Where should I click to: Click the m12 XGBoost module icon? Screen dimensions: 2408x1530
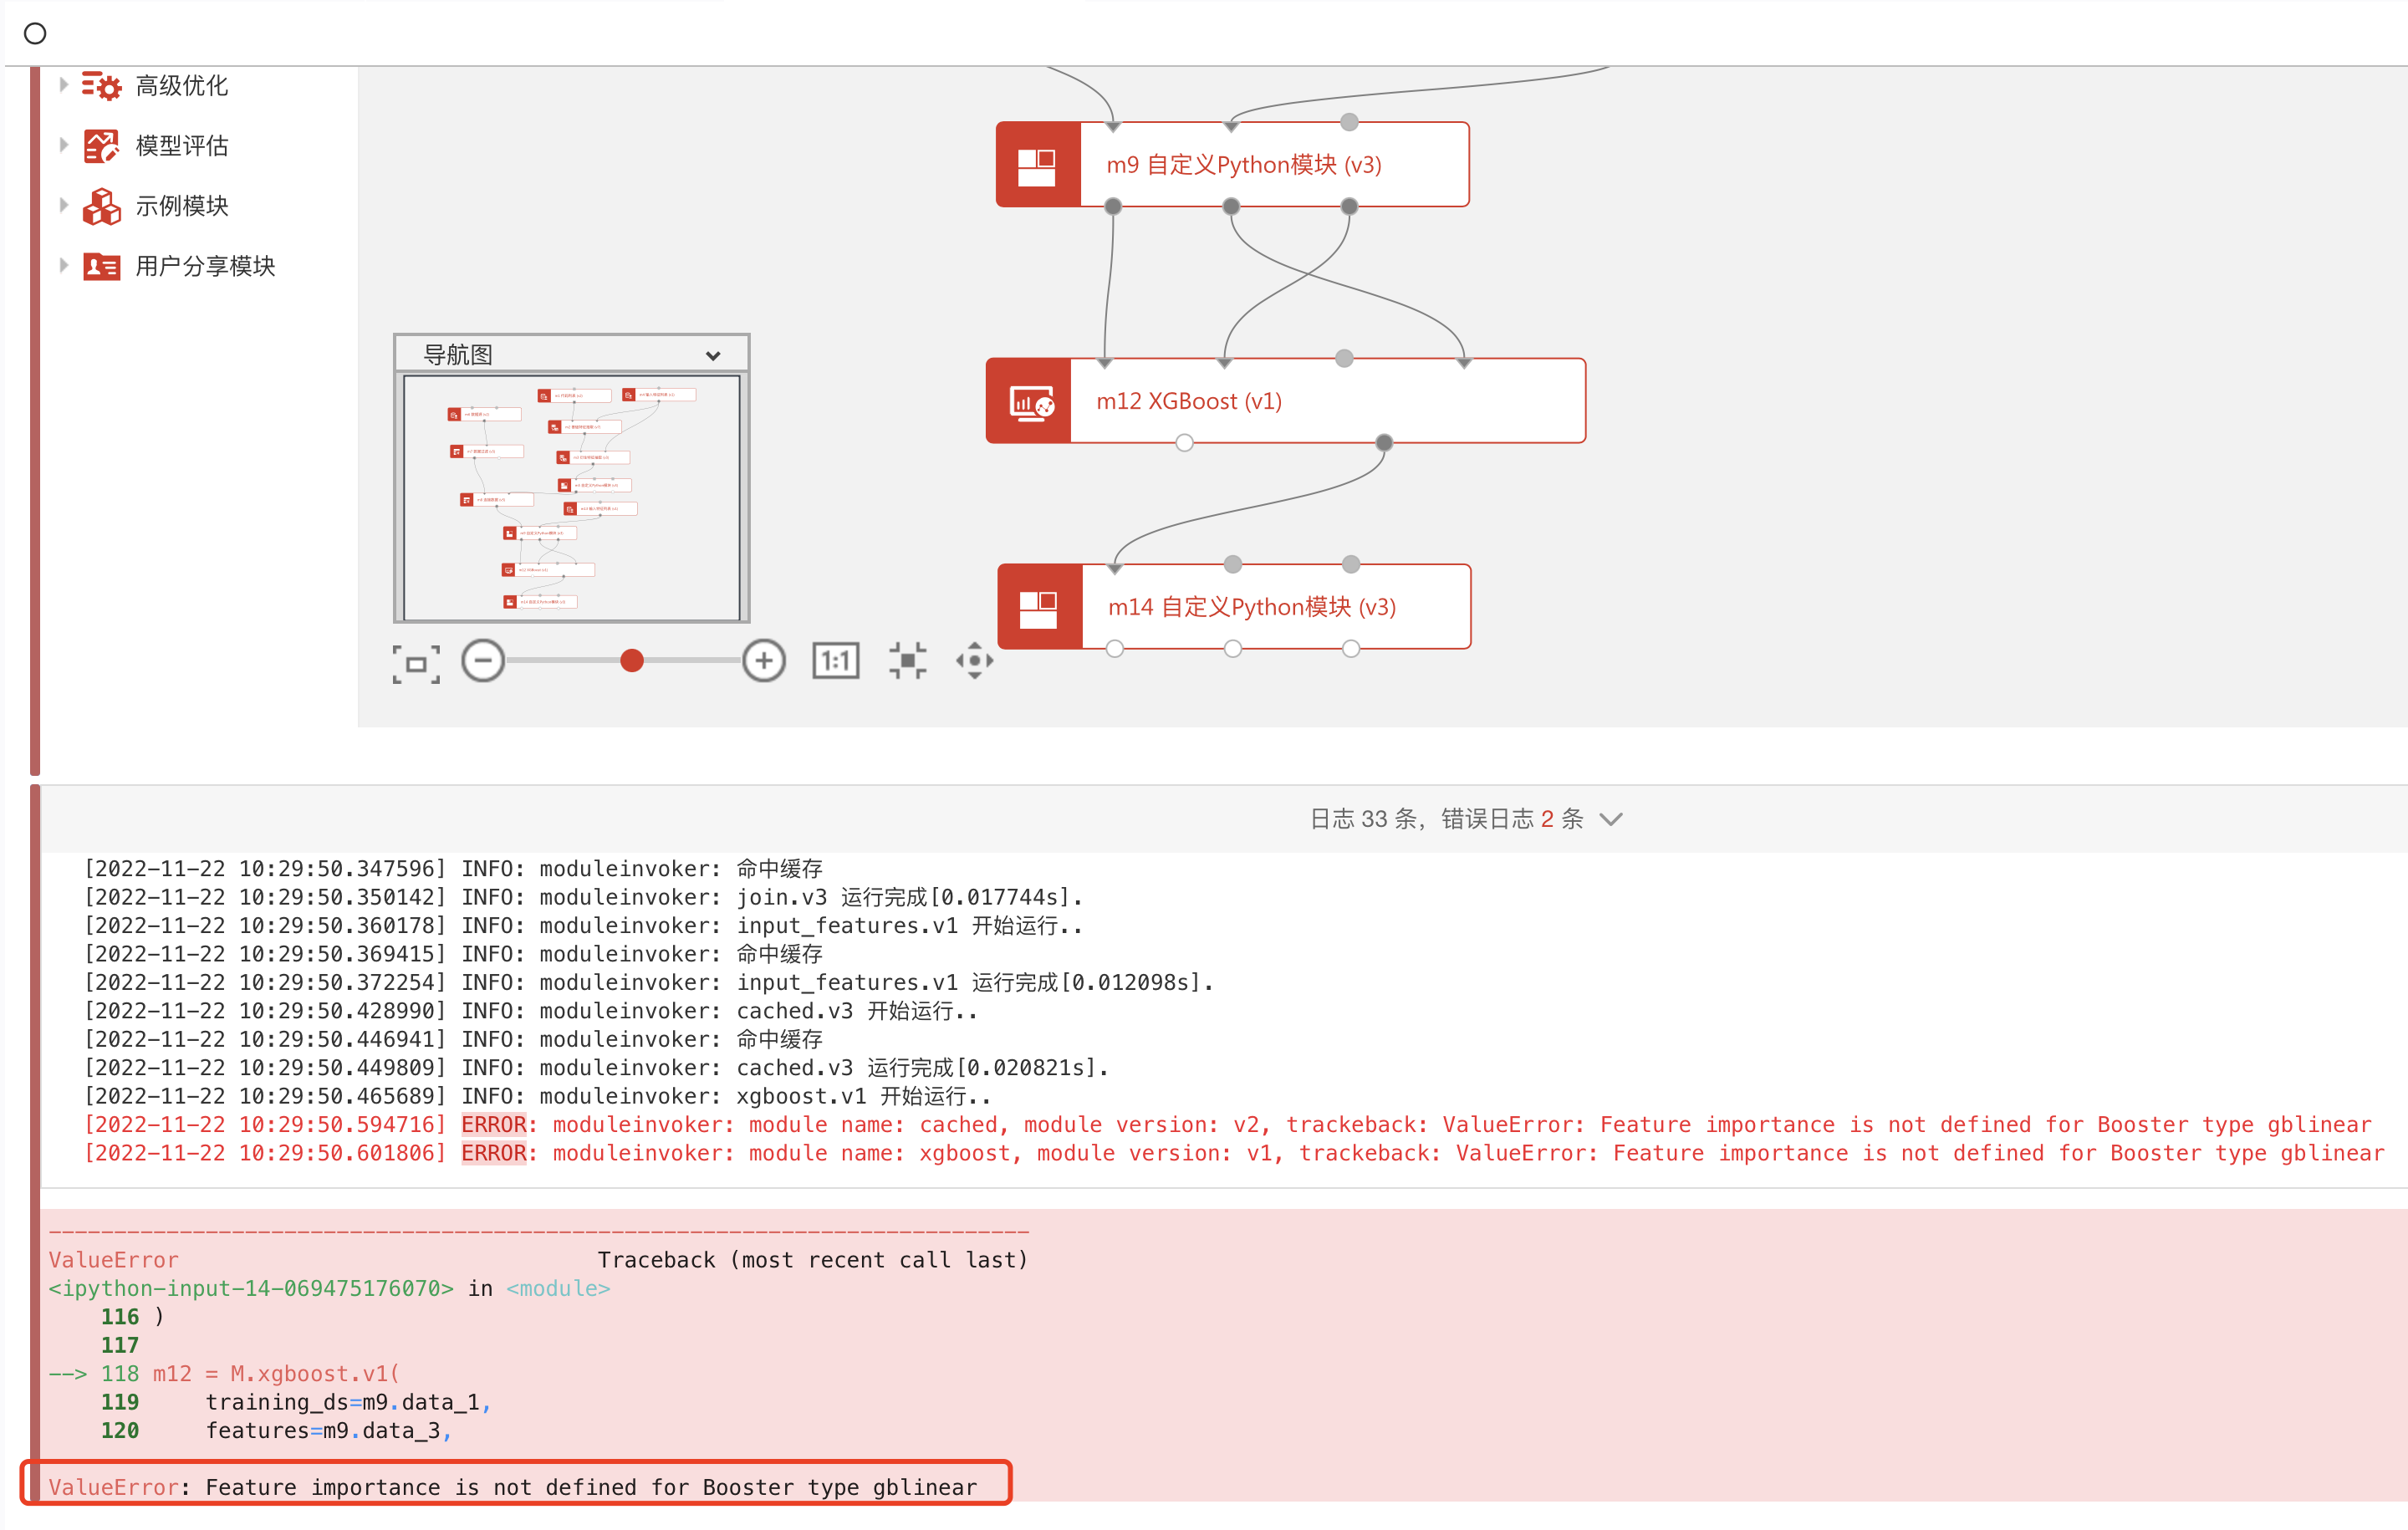pos(1029,401)
